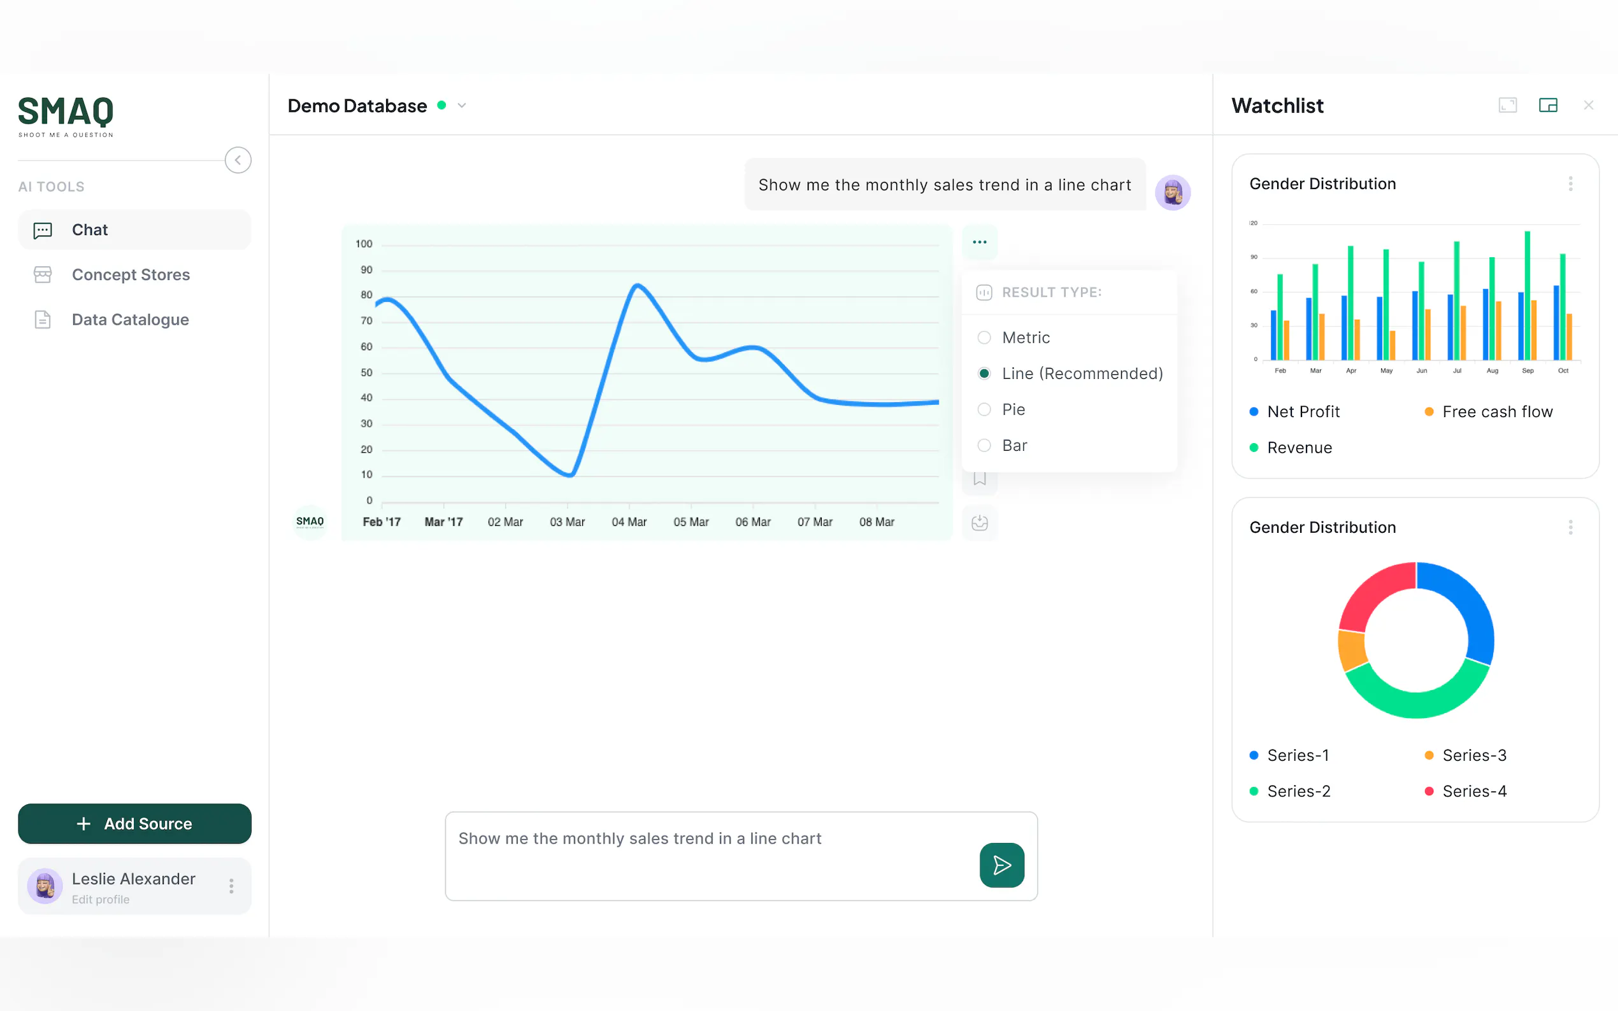The image size is (1618, 1011).
Task: Switch Watchlist to picture-in-picture layout icon
Action: click(x=1548, y=105)
